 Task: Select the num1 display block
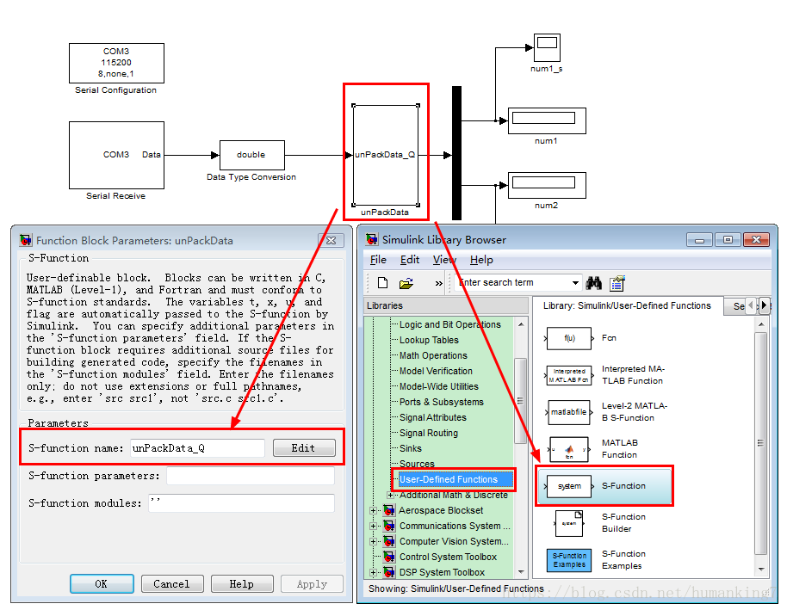click(x=547, y=120)
